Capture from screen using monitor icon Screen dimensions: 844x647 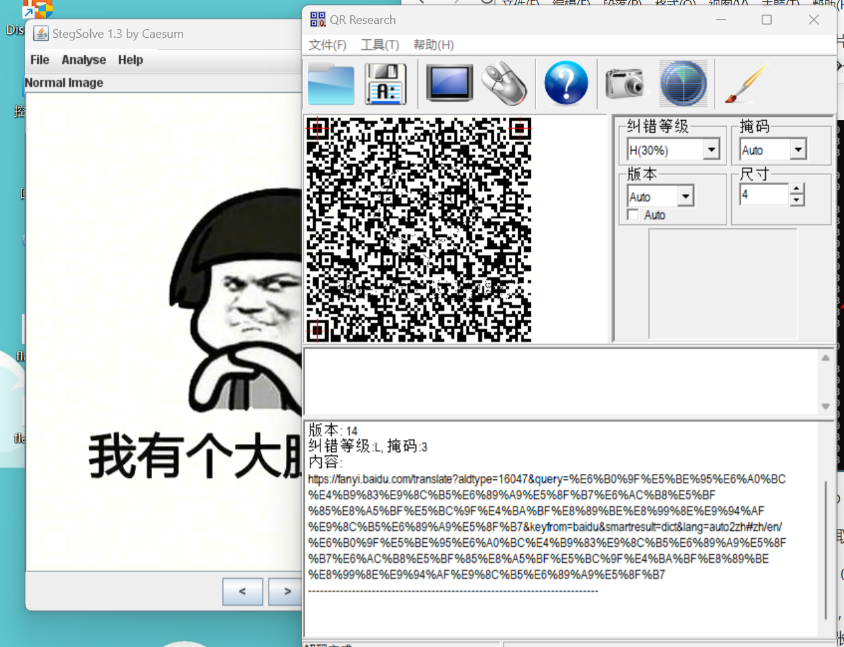(449, 84)
